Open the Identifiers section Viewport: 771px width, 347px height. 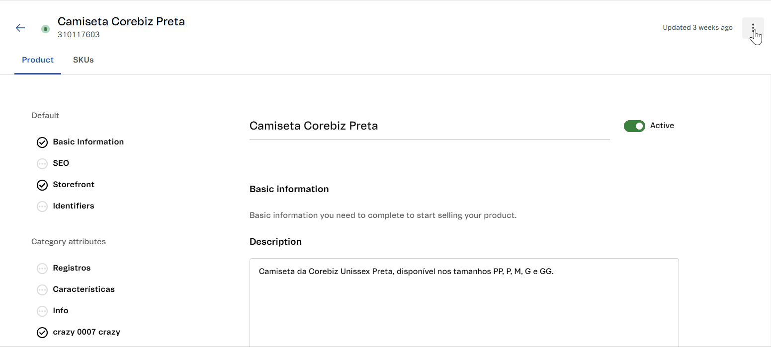[x=74, y=206]
